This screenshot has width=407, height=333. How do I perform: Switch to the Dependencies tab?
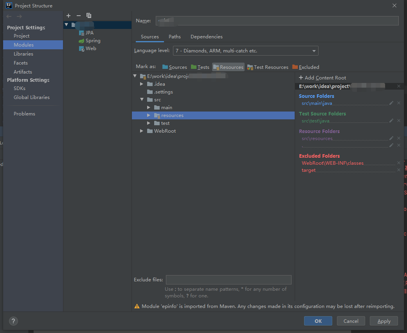(207, 37)
